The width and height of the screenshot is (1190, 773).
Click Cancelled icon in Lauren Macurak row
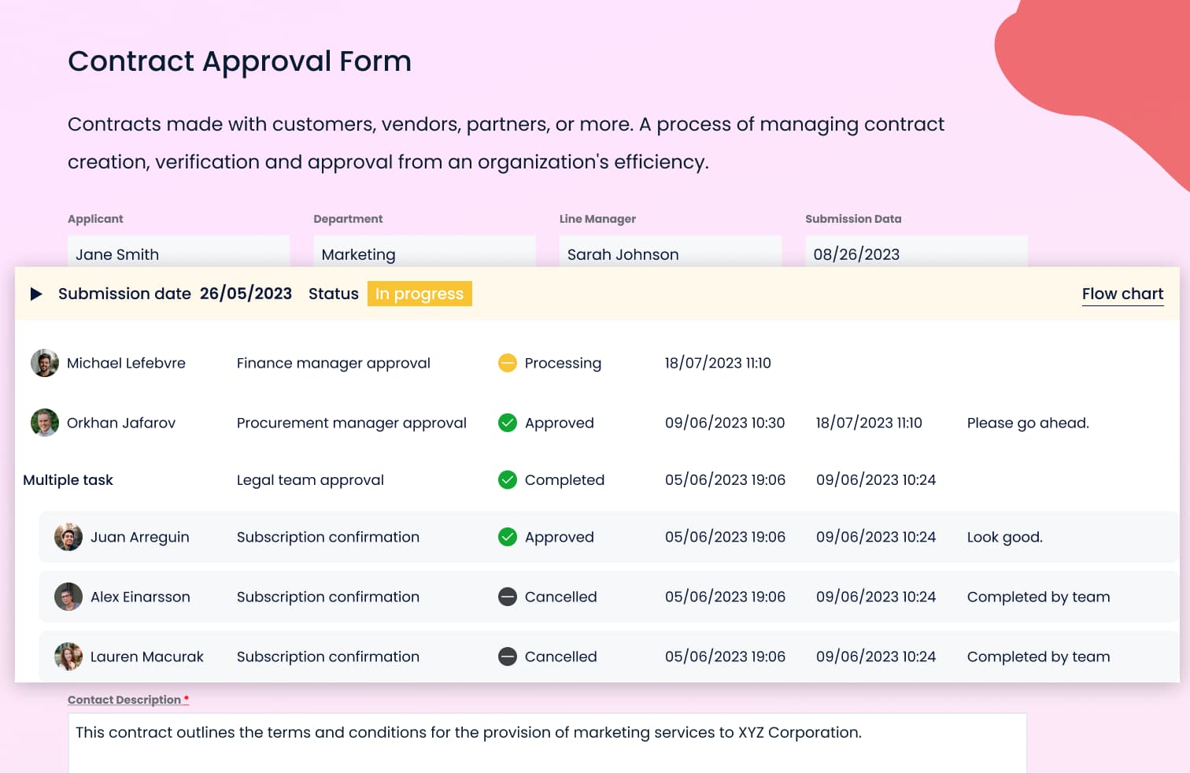tap(508, 656)
